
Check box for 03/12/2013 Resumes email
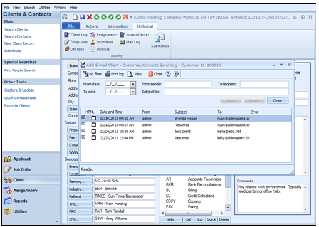click(93, 125)
